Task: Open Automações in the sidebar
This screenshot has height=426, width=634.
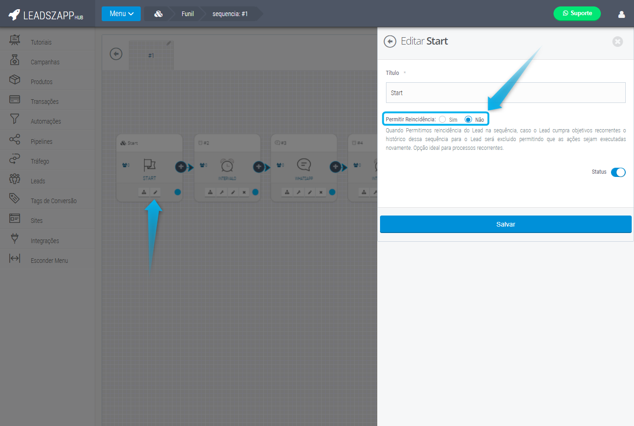Action: 46,121
